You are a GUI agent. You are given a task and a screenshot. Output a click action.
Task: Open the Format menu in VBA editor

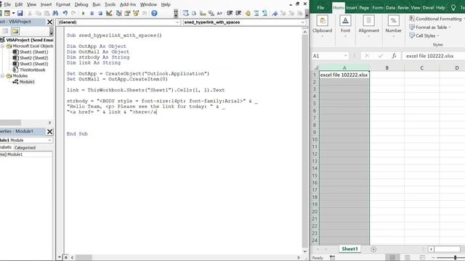63,4
